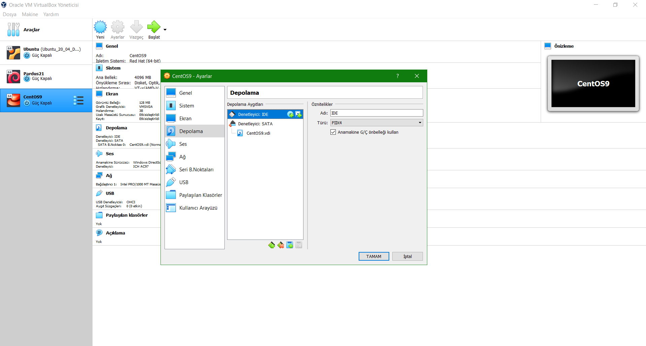Open Kullanıcı Arayüzü settings category

pyautogui.click(x=194, y=208)
